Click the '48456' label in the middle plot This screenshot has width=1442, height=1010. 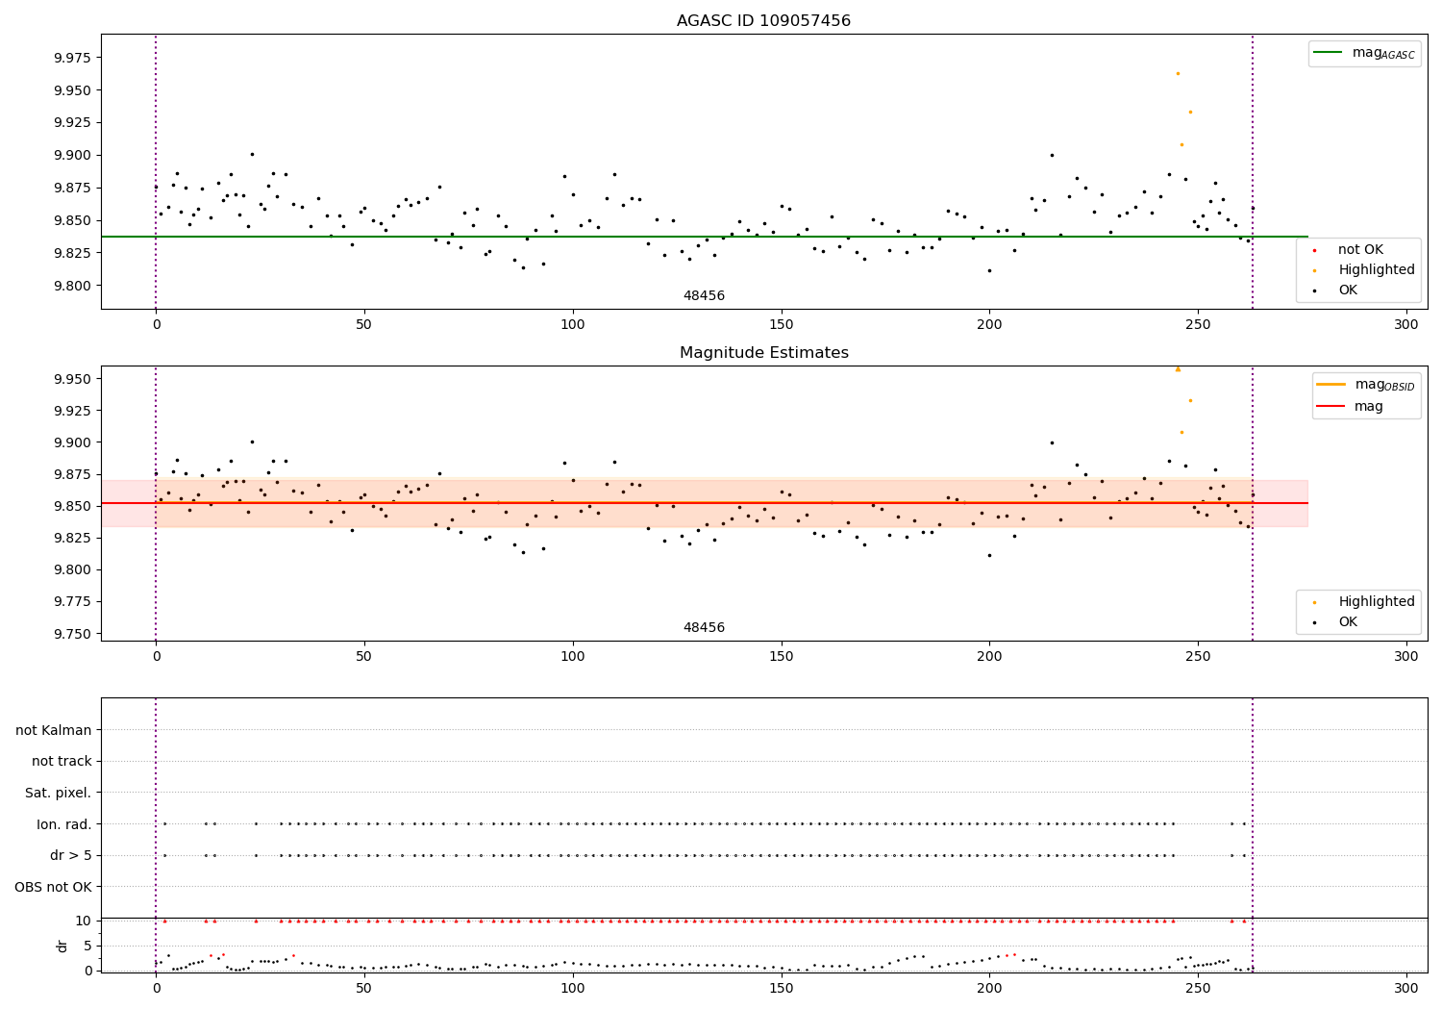tap(704, 628)
